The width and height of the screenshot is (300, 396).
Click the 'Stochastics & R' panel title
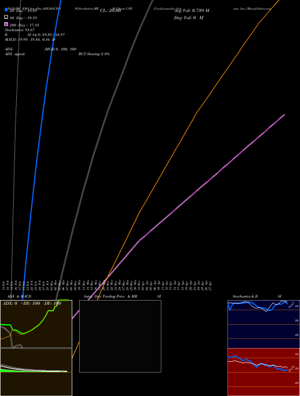point(245,296)
